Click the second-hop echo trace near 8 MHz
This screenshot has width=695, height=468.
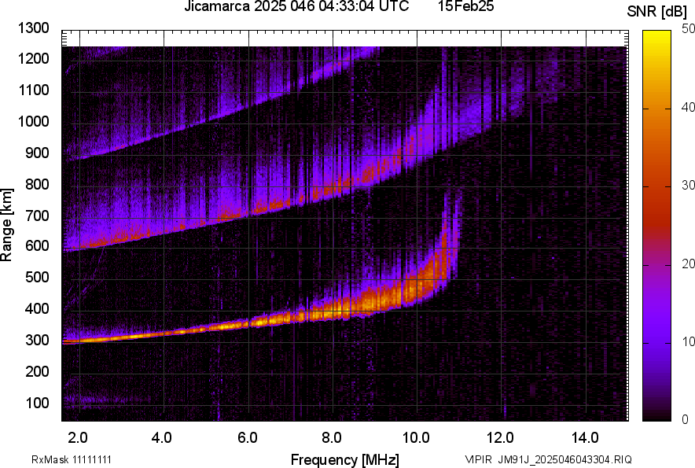pyautogui.click(x=333, y=190)
